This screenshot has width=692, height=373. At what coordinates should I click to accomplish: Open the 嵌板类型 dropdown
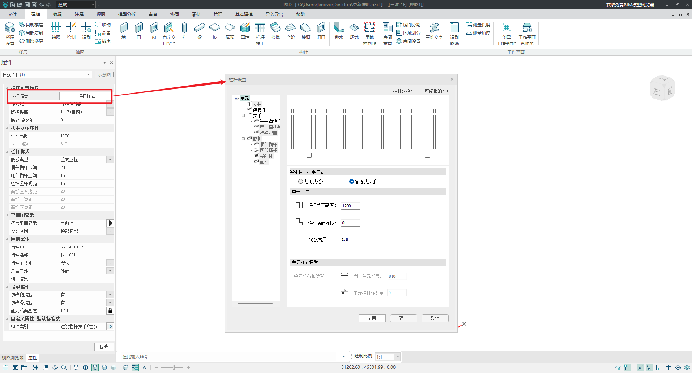110,160
